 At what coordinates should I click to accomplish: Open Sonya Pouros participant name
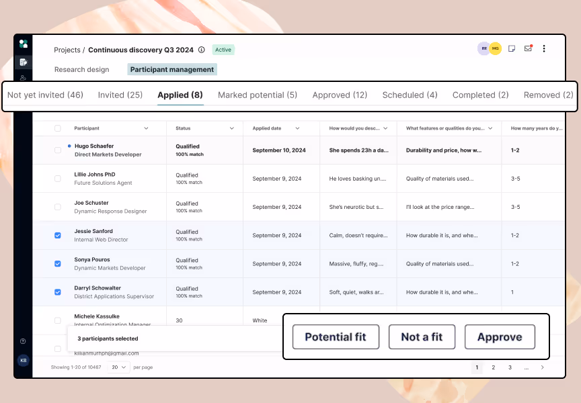(x=92, y=259)
